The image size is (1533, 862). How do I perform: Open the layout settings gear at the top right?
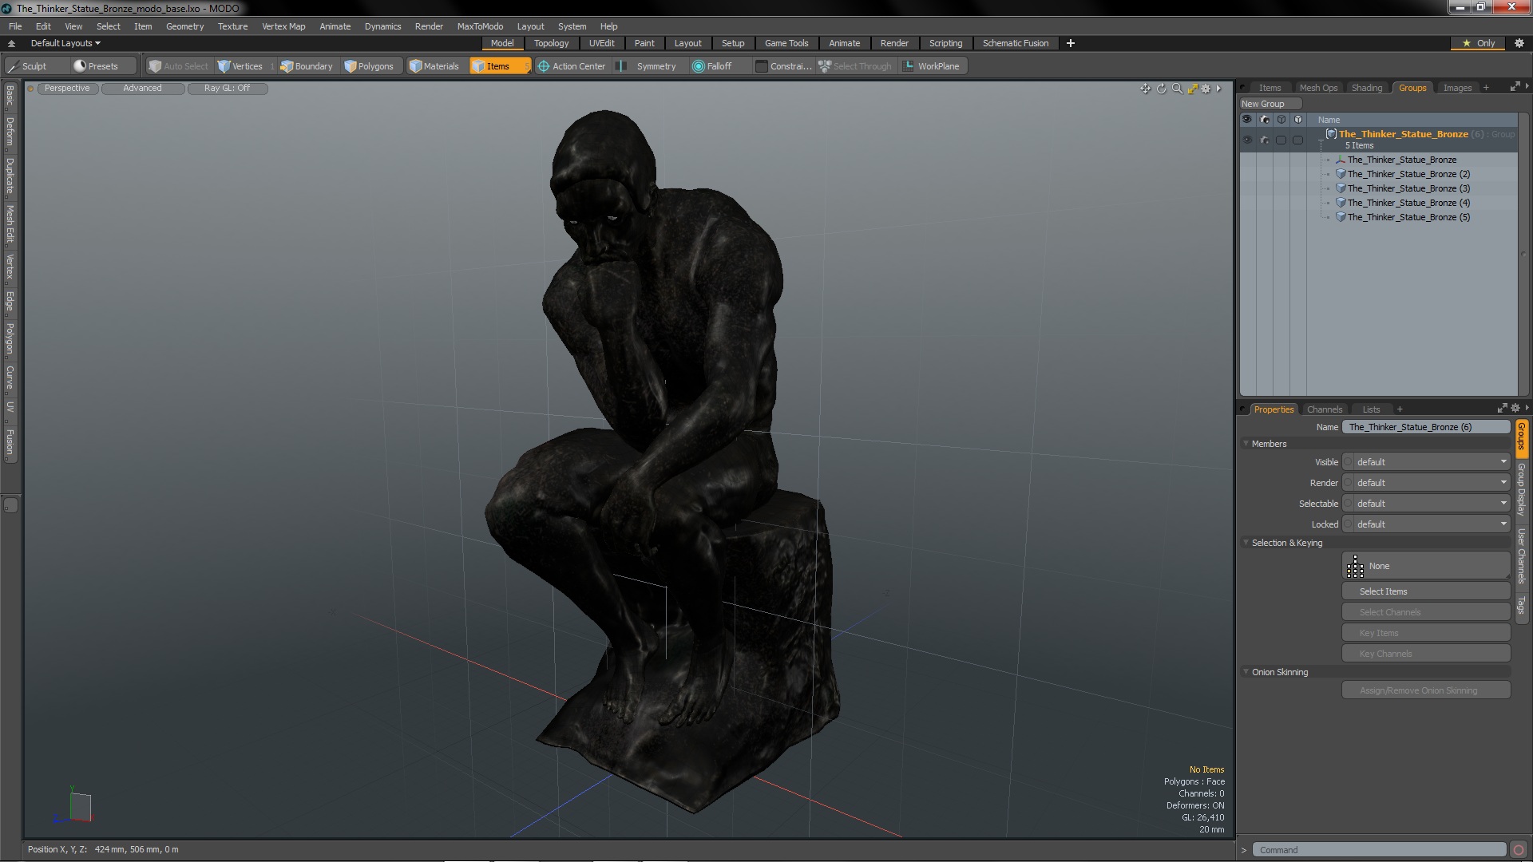(x=1519, y=43)
